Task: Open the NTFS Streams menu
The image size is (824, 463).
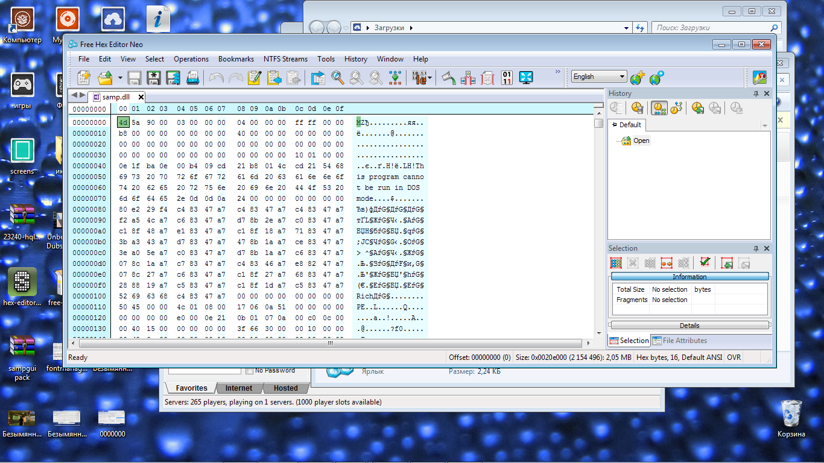Action: (285, 59)
